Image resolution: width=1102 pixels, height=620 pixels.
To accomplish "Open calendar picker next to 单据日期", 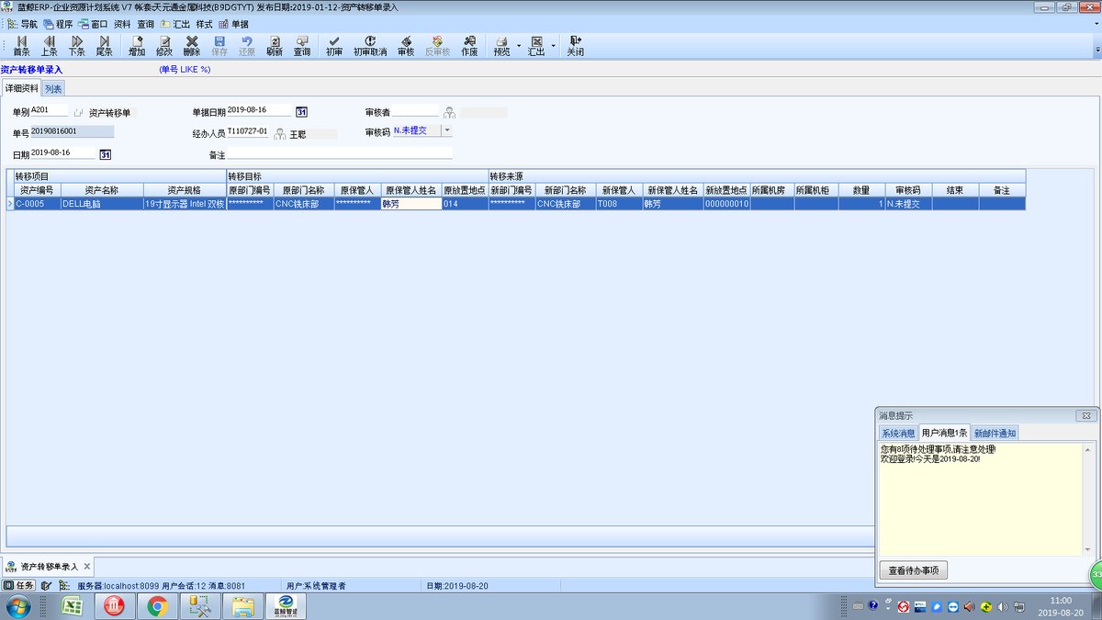I will point(301,112).
